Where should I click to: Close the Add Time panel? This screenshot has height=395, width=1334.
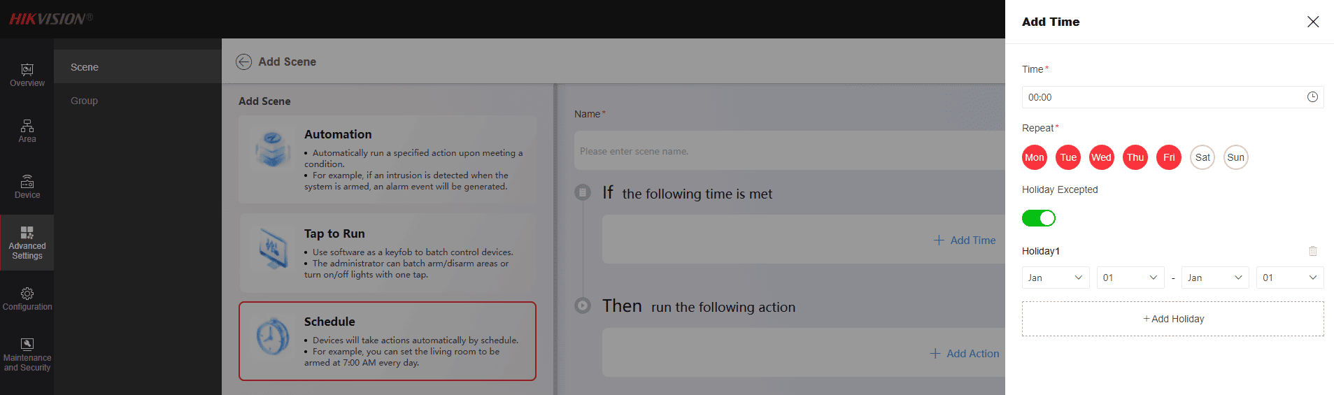point(1313,22)
